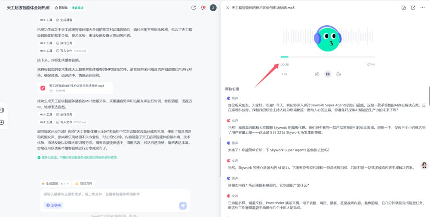This screenshot has width=430, height=217.
Task: Open the mp3 file card in chat
Action: [x=75, y=88]
